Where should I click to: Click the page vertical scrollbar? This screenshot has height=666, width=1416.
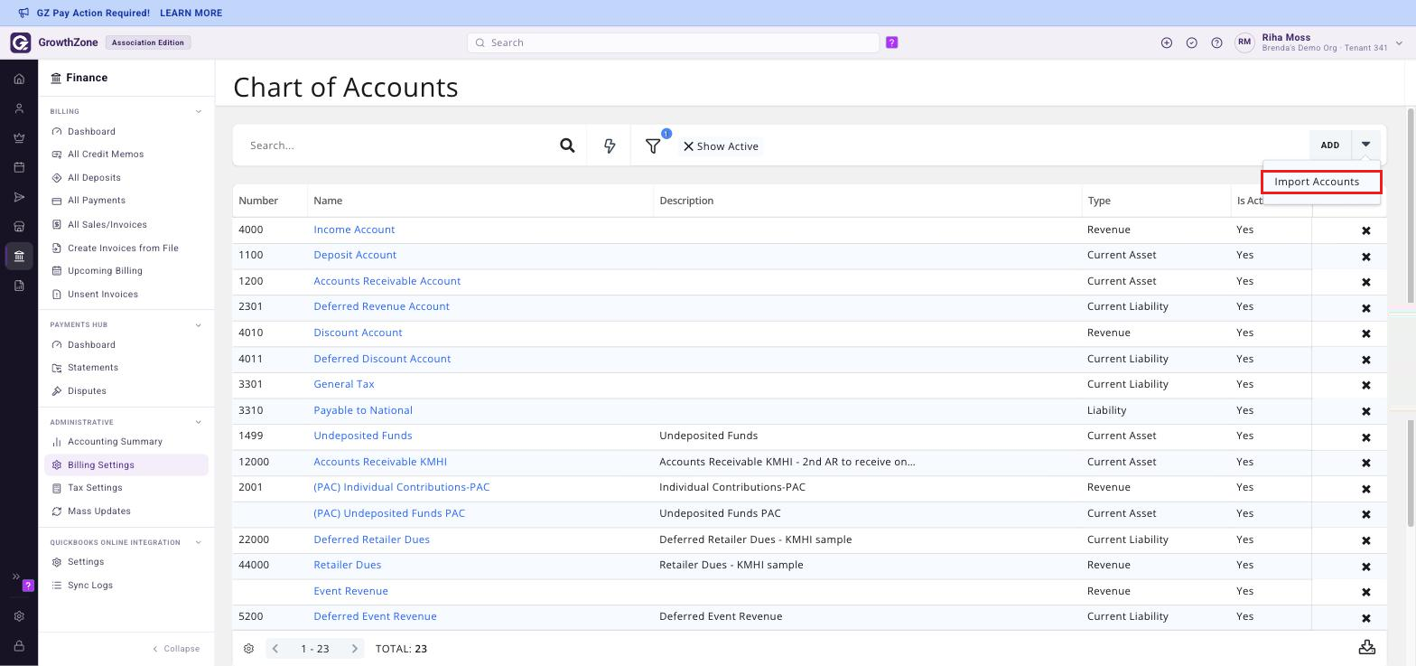[1411, 206]
